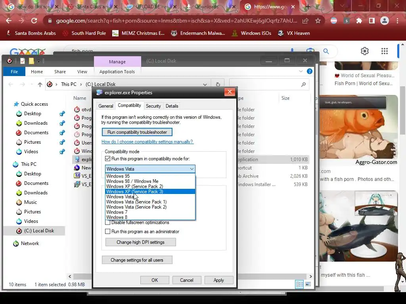Image resolution: width=406 pixels, height=304 pixels.
Task: Switch to the Downloads Chrome tab
Action: [207, 7]
